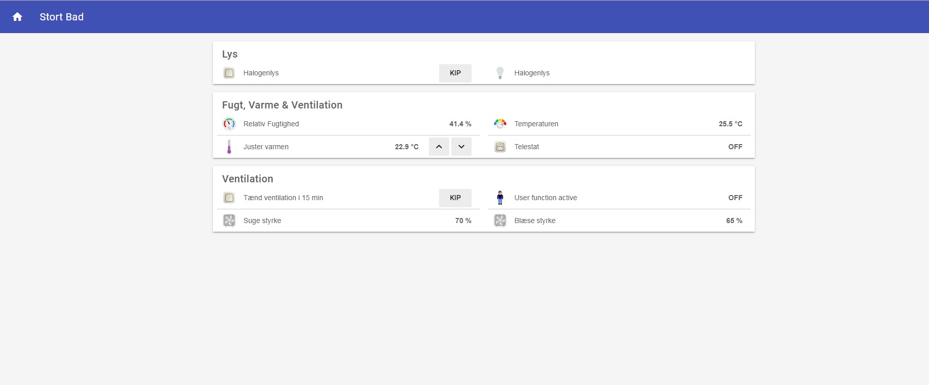This screenshot has width=929, height=385.
Task: Click the person icon for User function active
Action: [500, 198]
